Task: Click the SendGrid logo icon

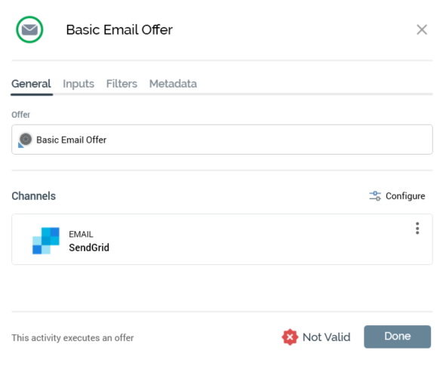Action: (46, 241)
